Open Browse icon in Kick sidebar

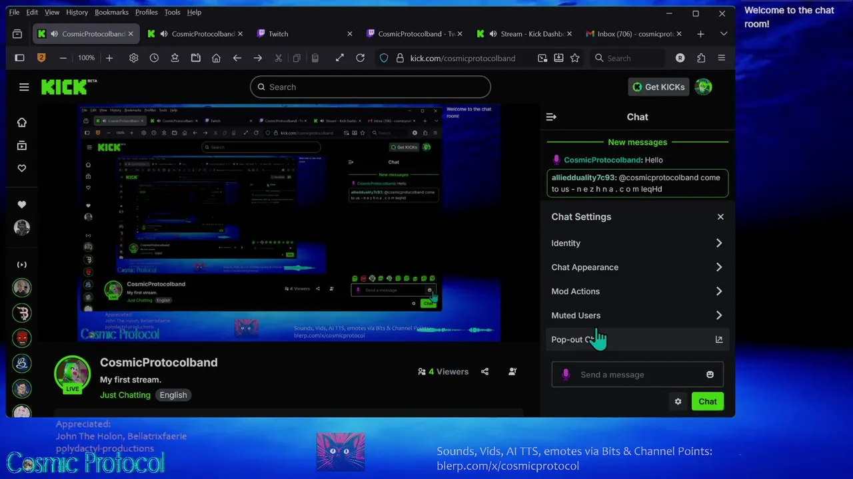click(22, 146)
